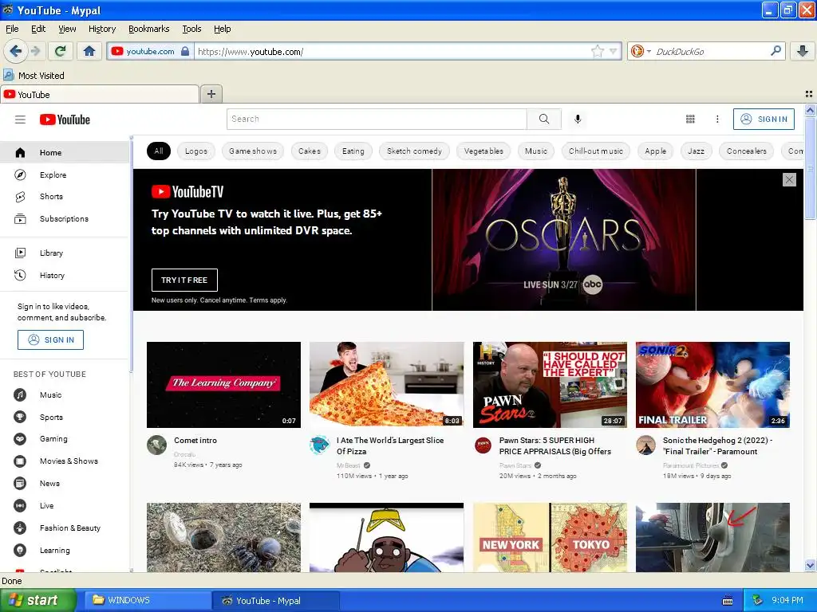Click the YouTube logo
The height and width of the screenshot is (612, 817).
pyautogui.click(x=65, y=120)
